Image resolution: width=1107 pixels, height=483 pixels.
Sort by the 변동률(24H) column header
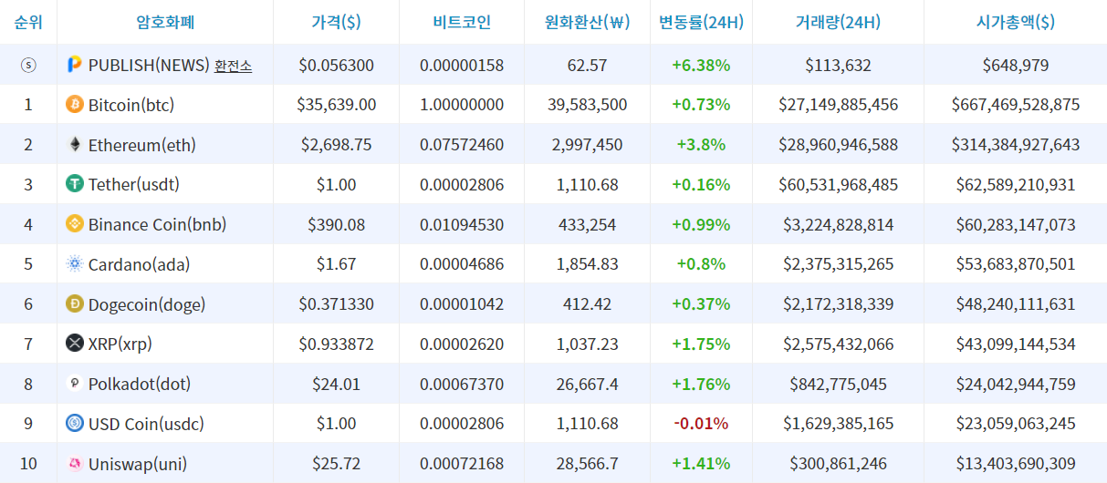pos(701,22)
